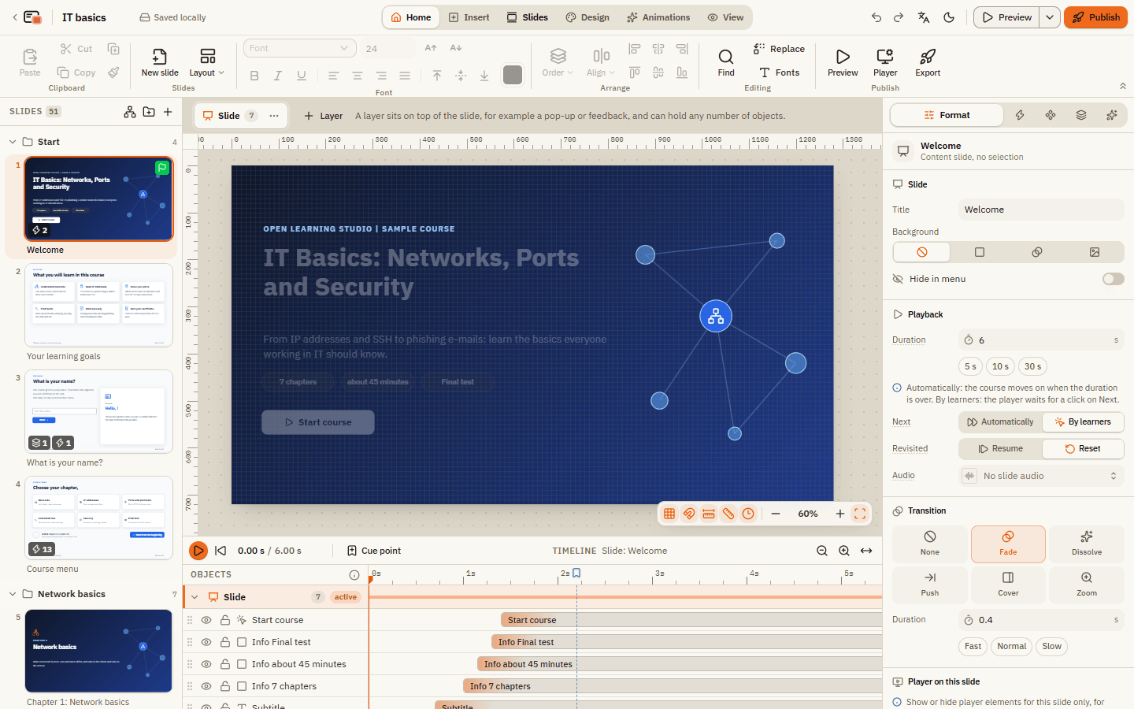
Task: Add a new folder in Slides panel
Action: click(149, 112)
